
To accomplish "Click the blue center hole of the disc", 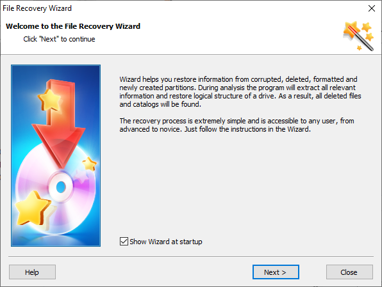I will (61, 187).
